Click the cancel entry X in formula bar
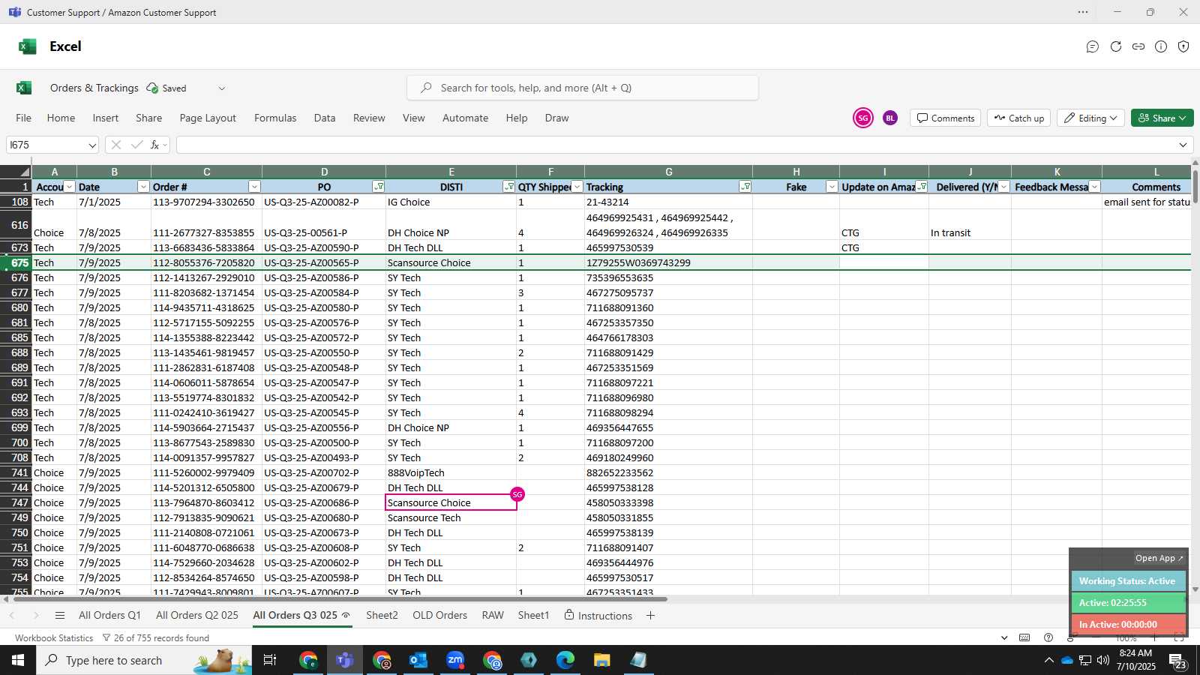The image size is (1200, 675). pyautogui.click(x=116, y=145)
